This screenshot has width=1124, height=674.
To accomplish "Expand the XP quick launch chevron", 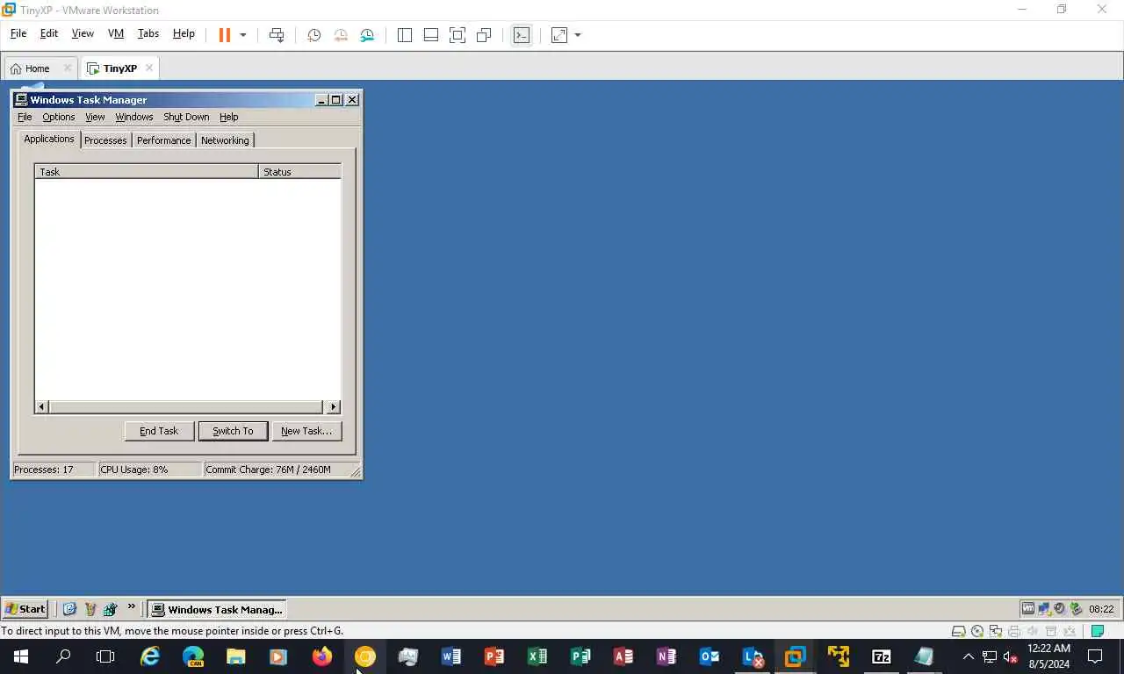I will pos(132,606).
